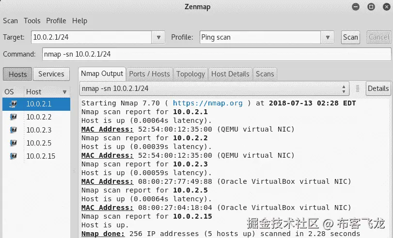
Task: Click the OS column header
Action: click(13, 92)
